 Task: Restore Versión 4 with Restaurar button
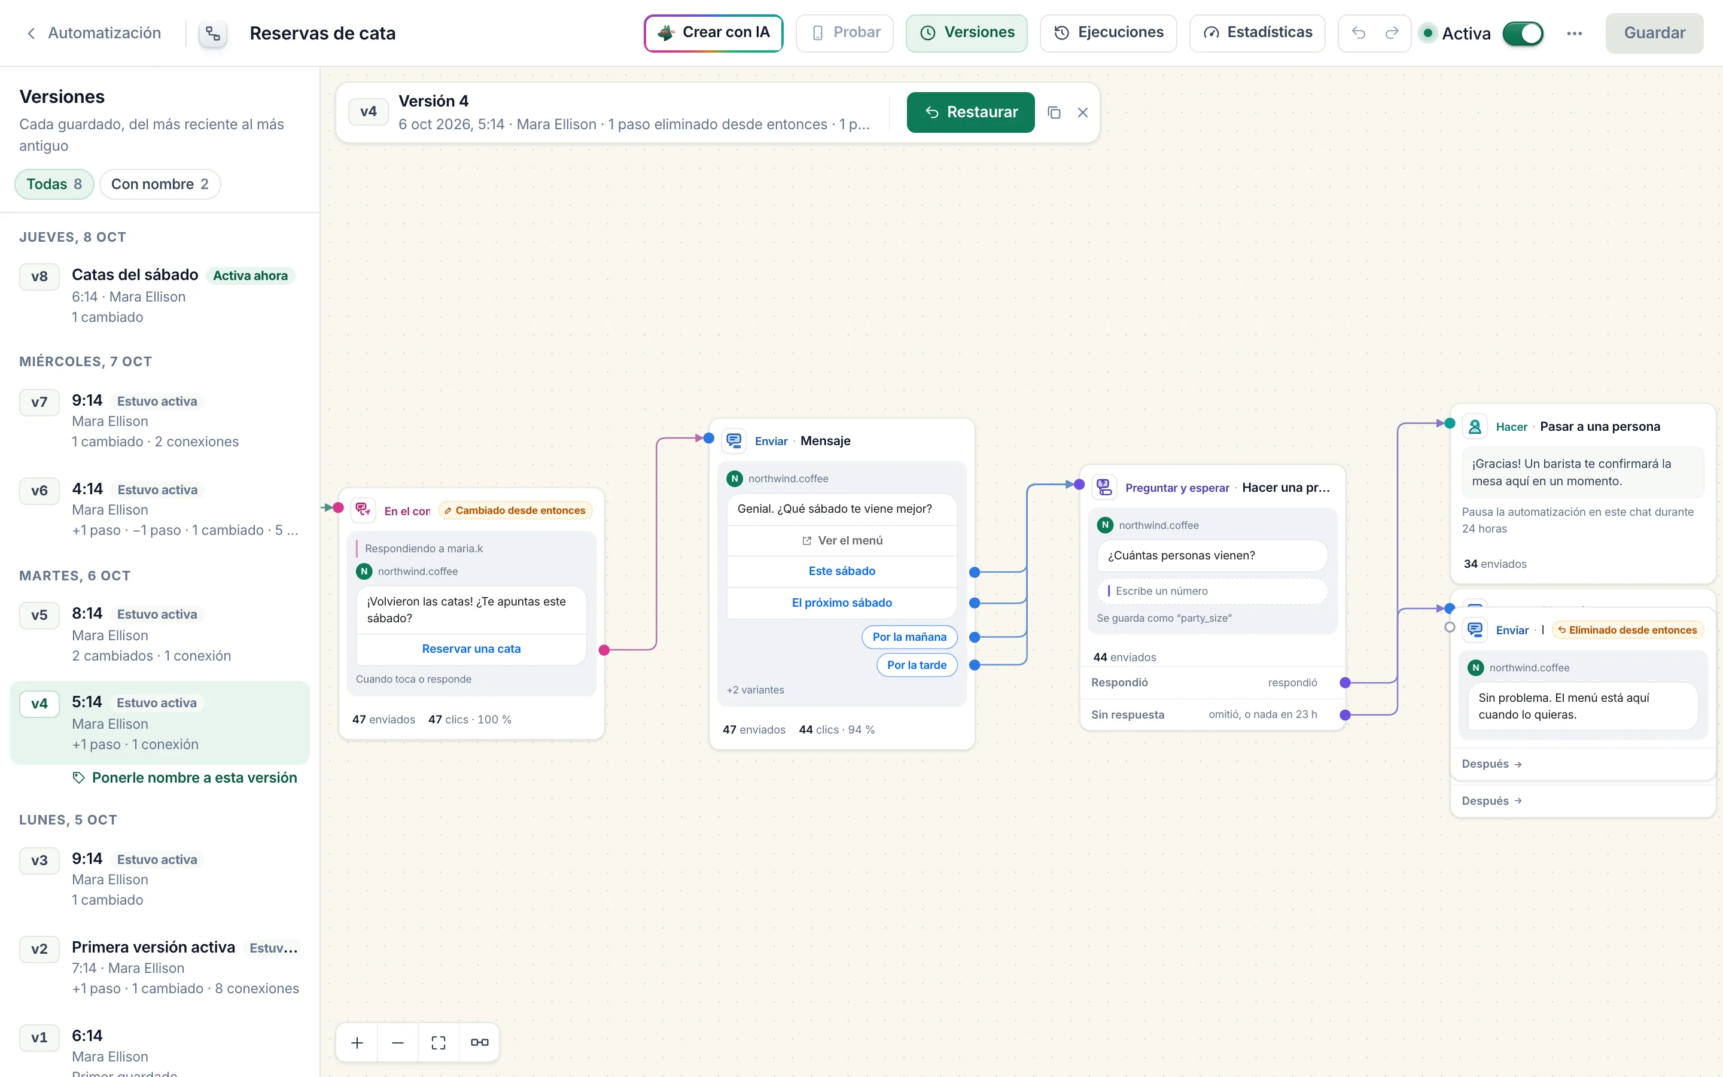[970, 112]
